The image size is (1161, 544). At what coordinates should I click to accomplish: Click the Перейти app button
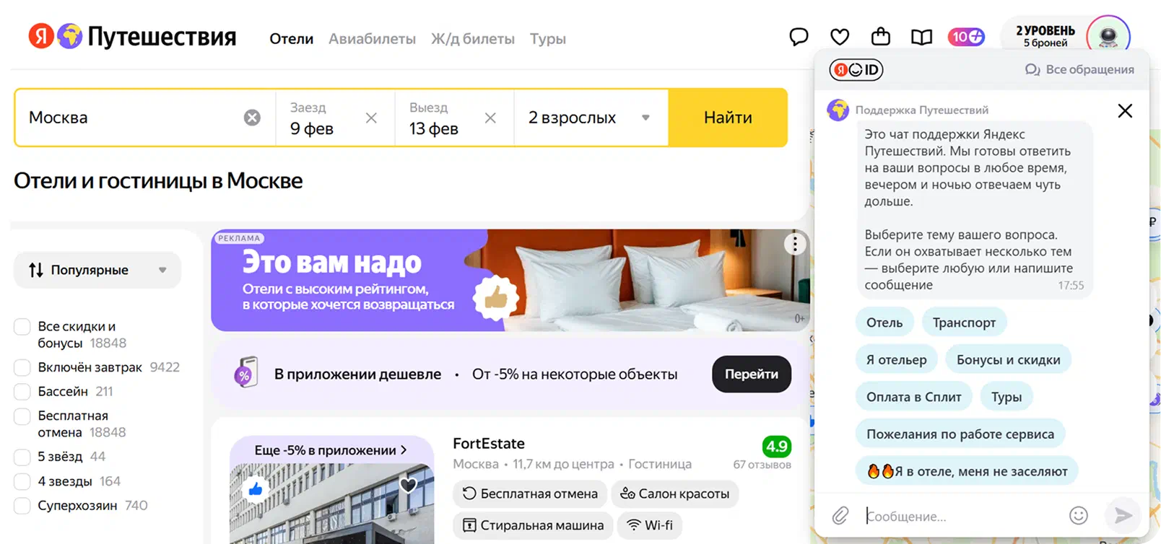tap(752, 374)
